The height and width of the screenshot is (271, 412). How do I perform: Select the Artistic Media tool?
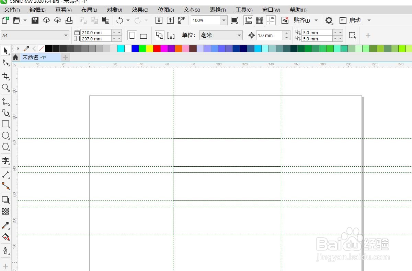click(5, 113)
